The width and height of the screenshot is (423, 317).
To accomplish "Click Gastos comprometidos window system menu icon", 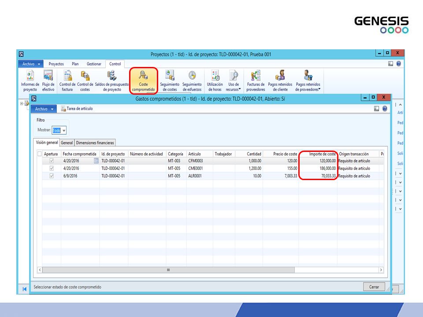I will (34, 99).
